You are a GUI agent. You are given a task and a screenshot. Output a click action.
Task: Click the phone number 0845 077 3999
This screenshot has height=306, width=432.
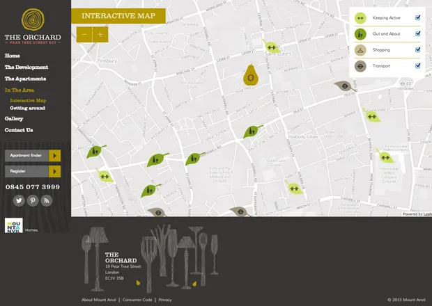click(33, 187)
